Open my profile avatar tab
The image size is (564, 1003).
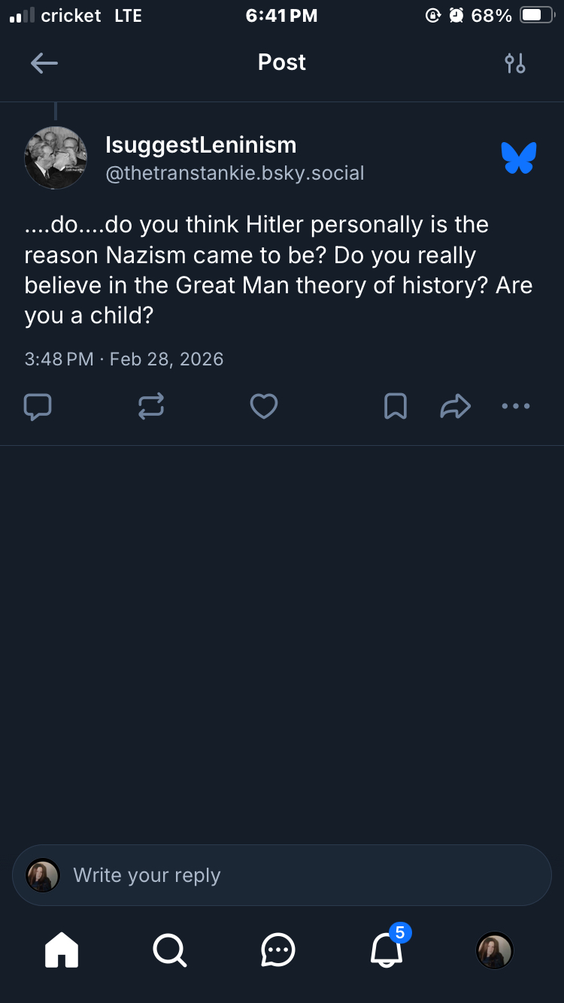495,950
